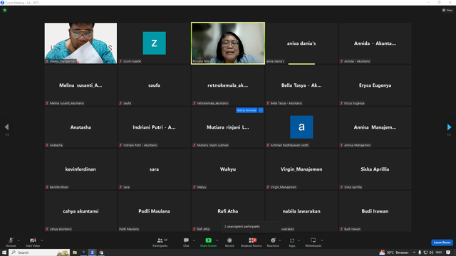The width and height of the screenshot is (456, 256).
Task: Select the 'retnokemala_ak...' tile
Action: coord(228,85)
